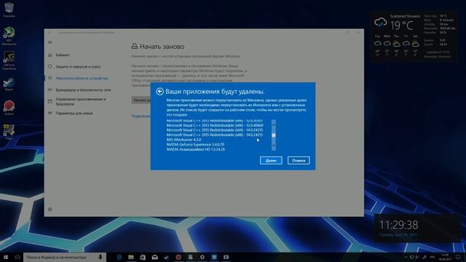Open Кабинет home in Defender sidebar
Viewport: 466px width, 262px height.
click(63, 55)
